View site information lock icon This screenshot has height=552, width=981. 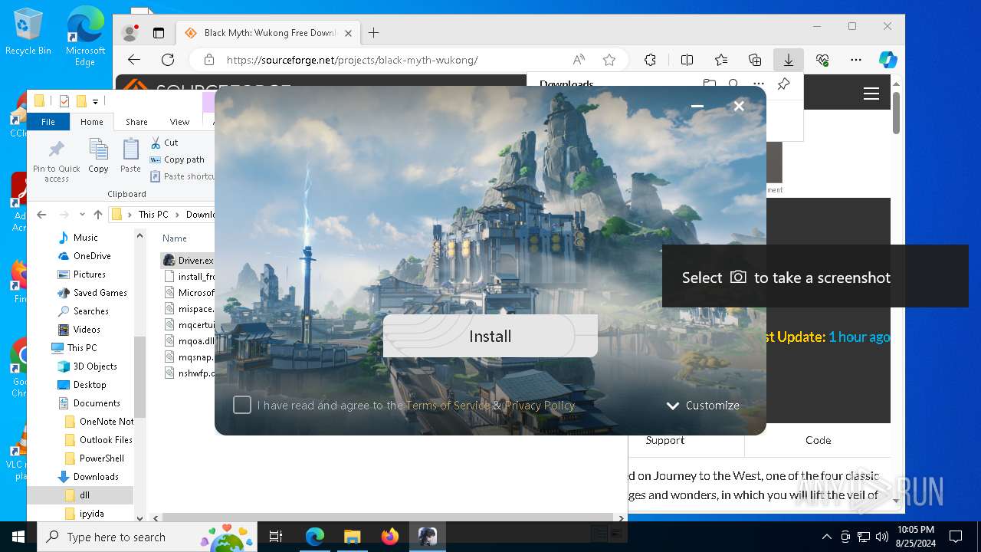[208, 60]
